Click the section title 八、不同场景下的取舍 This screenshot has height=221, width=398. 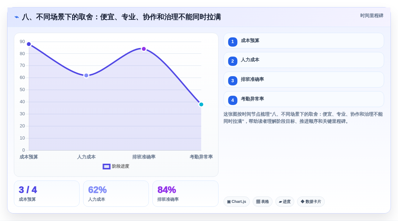(x=121, y=17)
